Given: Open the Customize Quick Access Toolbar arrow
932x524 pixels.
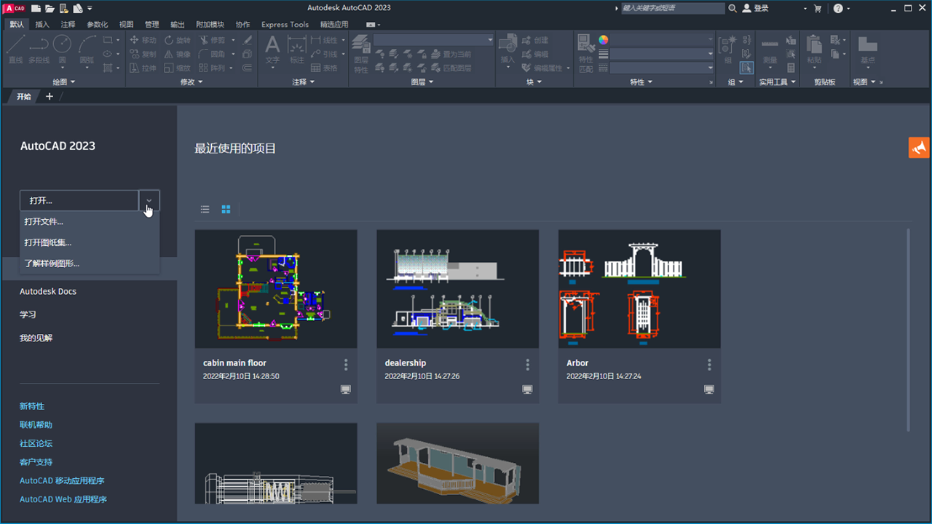Looking at the screenshot, I should [90, 8].
